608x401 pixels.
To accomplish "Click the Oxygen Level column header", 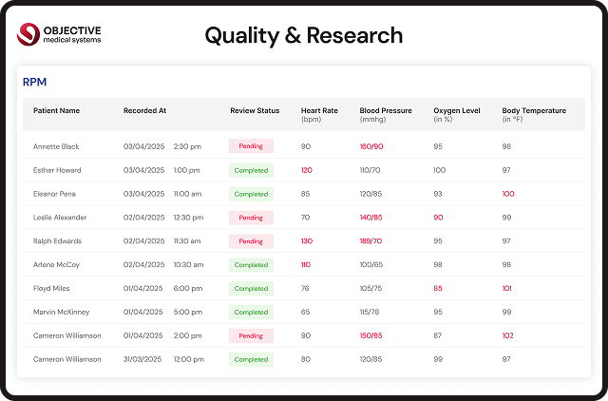I will [456, 111].
